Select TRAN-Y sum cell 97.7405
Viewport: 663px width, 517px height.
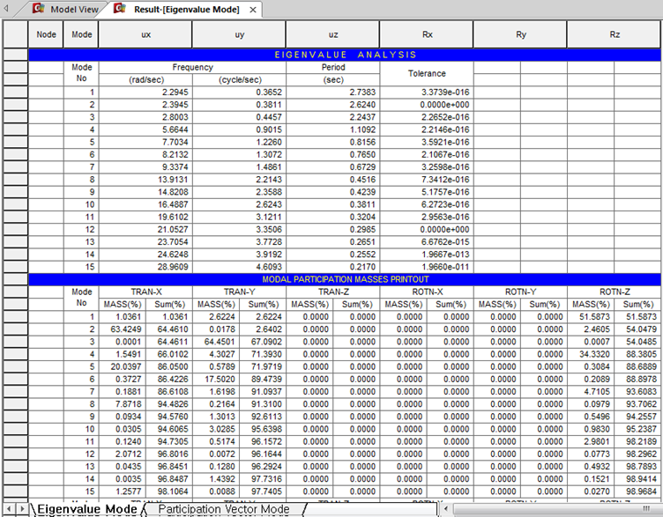[x=263, y=491]
